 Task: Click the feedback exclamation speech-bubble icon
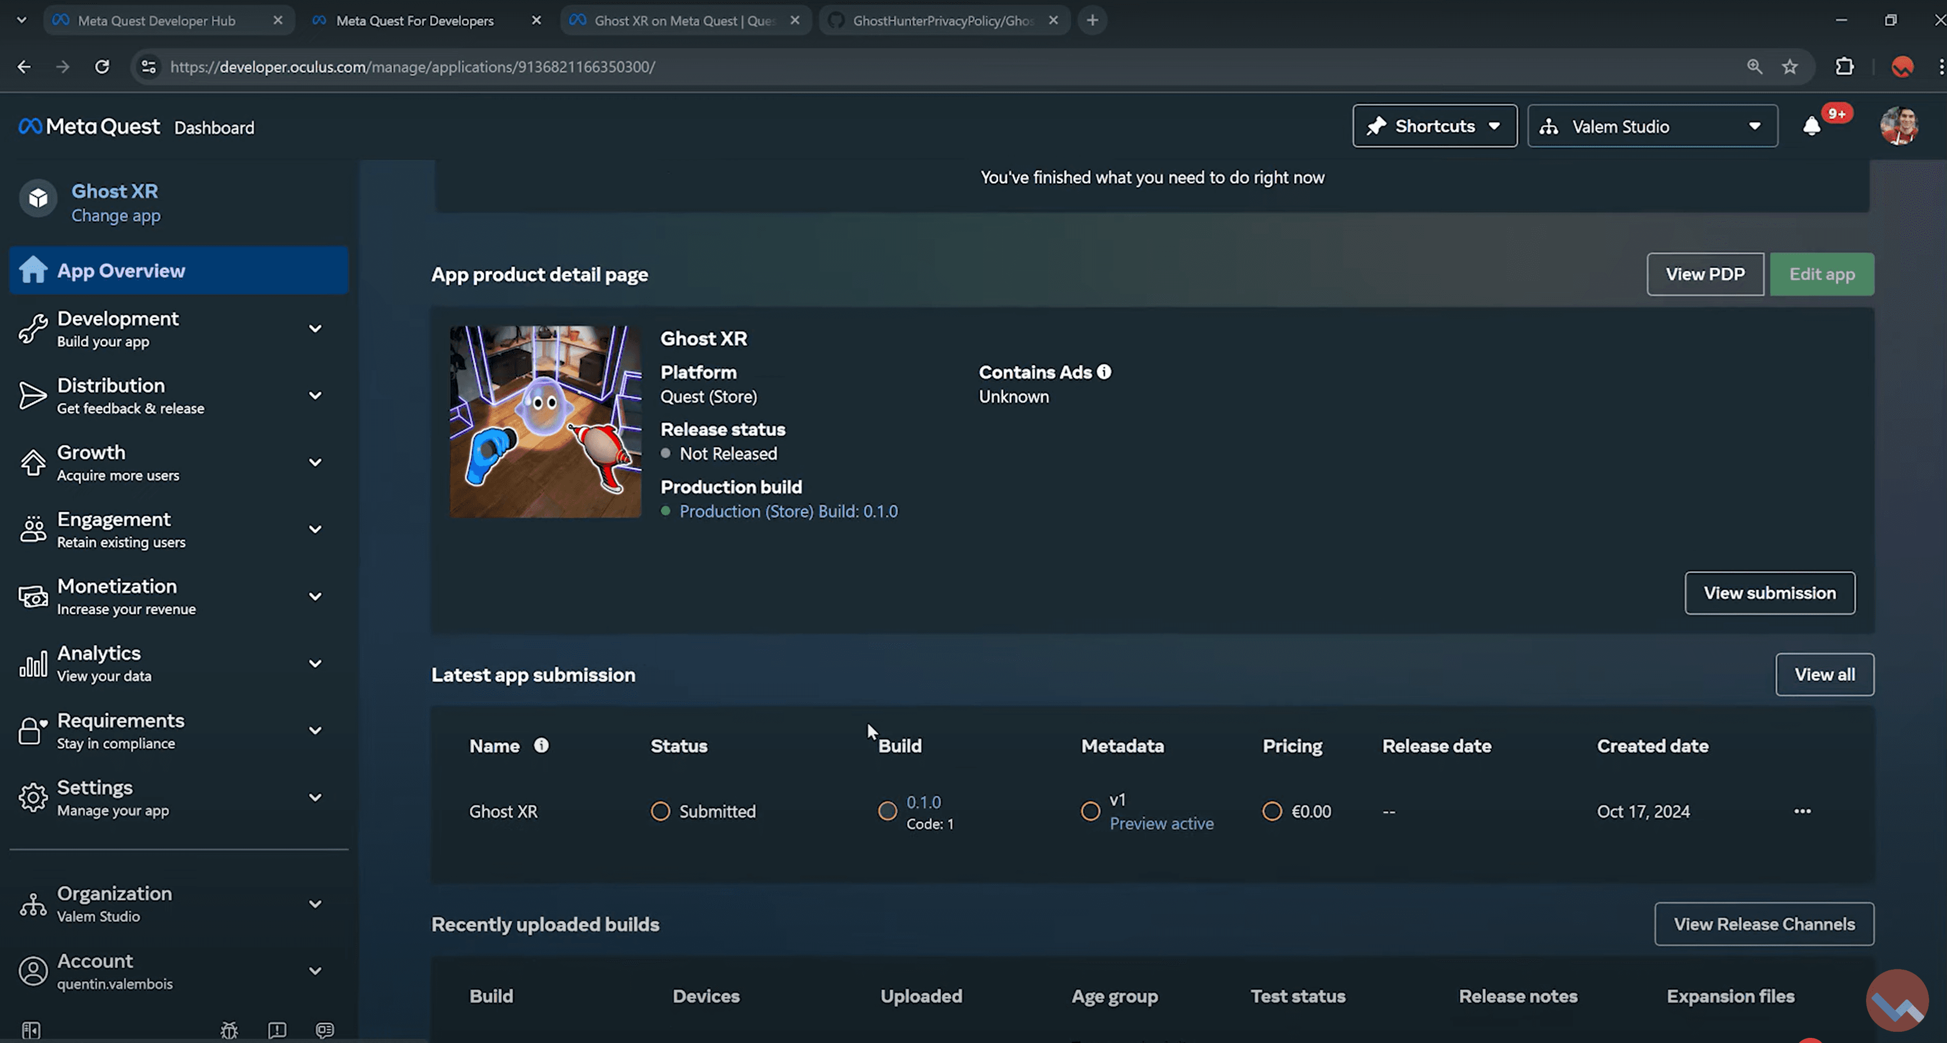pyautogui.click(x=277, y=1029)
